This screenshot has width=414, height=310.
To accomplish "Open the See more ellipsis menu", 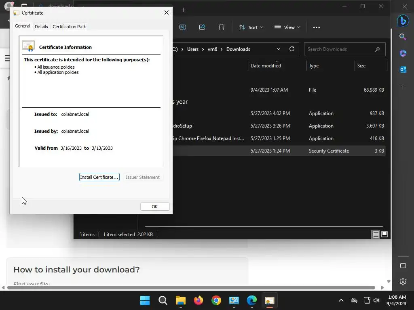I will click(x=316, y=27).
